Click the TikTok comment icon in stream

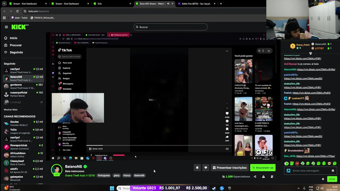227,121
